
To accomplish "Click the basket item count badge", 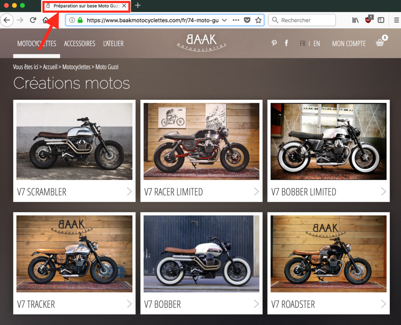I will point(385,38).
